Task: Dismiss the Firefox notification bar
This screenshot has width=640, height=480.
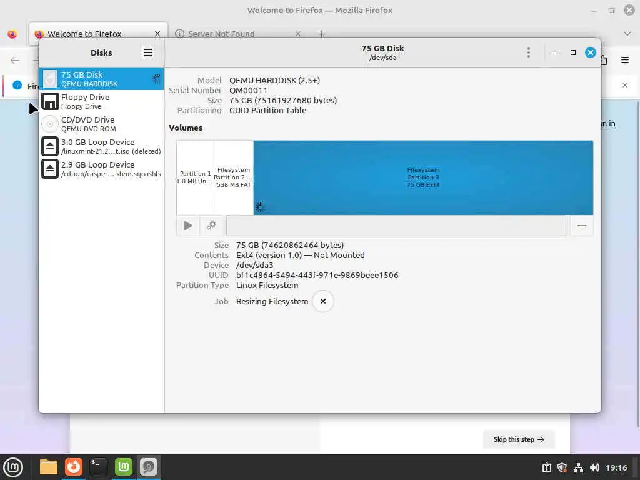Action: click(x=625, y=85)
